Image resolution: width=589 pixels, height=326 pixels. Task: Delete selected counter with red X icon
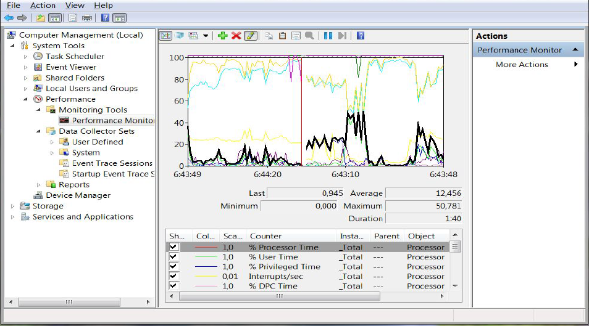pos(236,36)
